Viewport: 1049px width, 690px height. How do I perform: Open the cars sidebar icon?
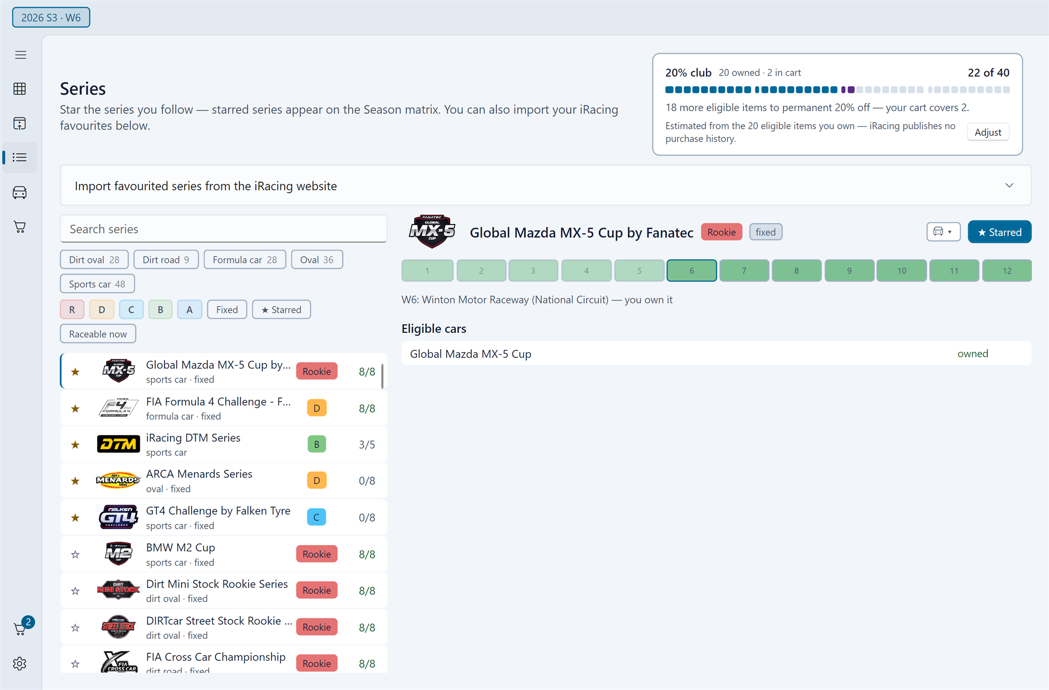[x=20, y=192]
